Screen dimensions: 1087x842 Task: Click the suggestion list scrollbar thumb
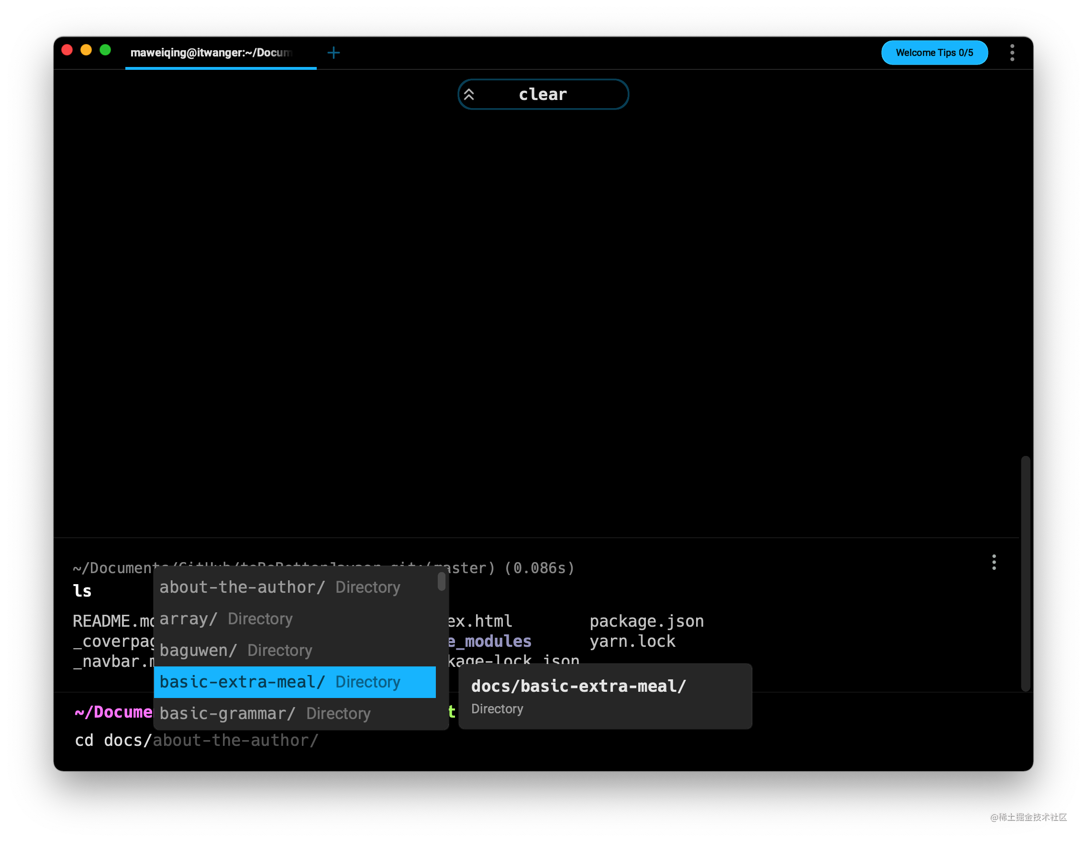[441, 581]
